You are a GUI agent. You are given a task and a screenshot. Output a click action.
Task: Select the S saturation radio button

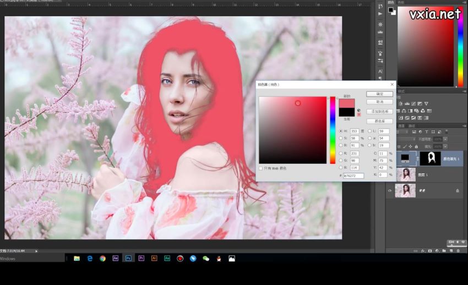340,138
